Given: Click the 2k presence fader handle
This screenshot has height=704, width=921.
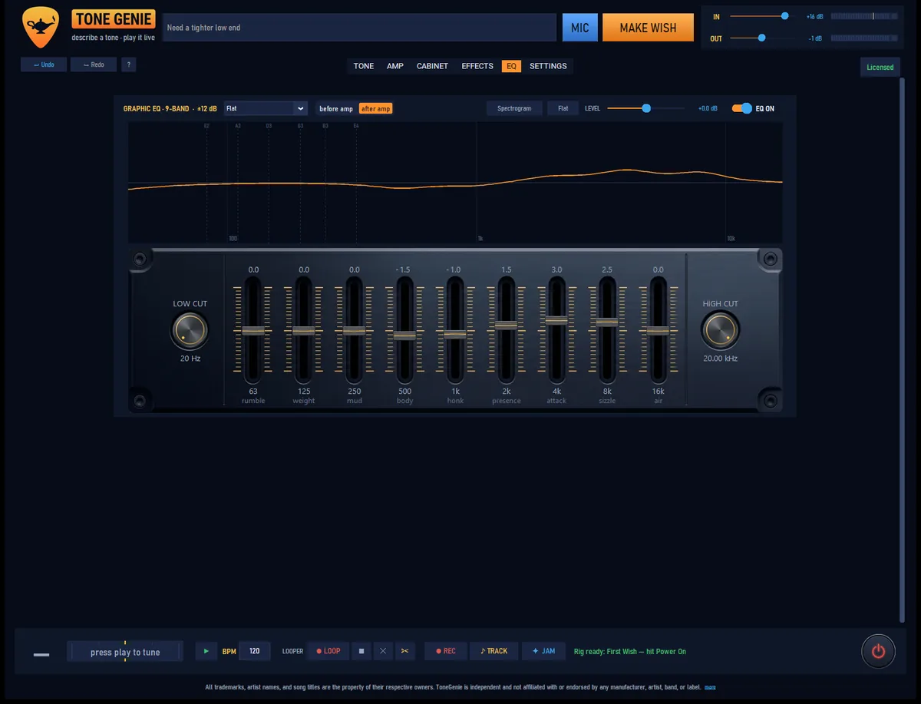Looking at the screenshot, I should [x=506, y=326].
